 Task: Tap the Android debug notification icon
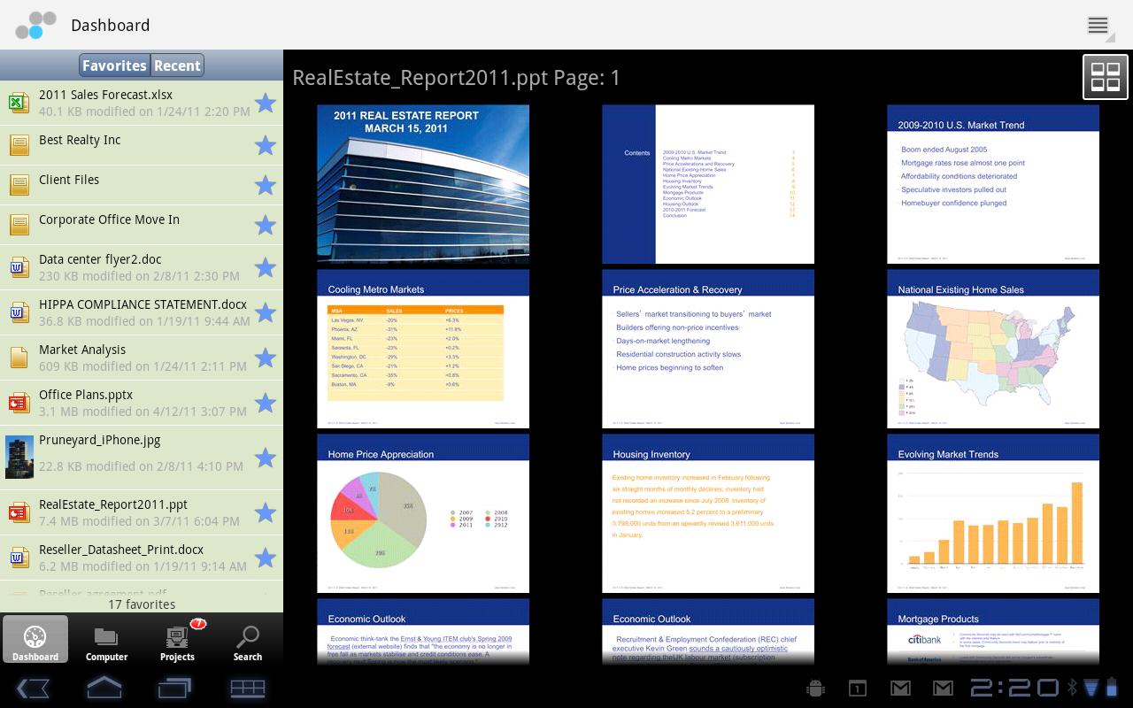tap(815, 688)
